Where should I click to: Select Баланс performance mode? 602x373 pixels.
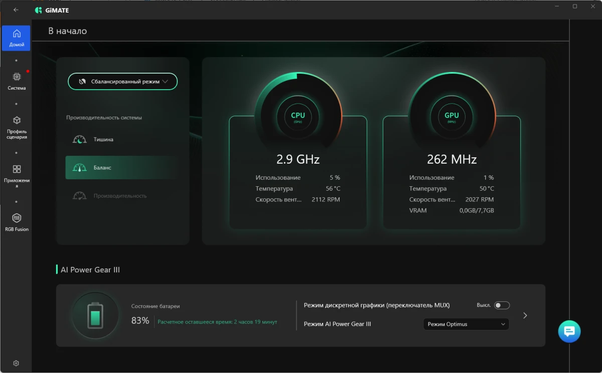pos(122,168)
